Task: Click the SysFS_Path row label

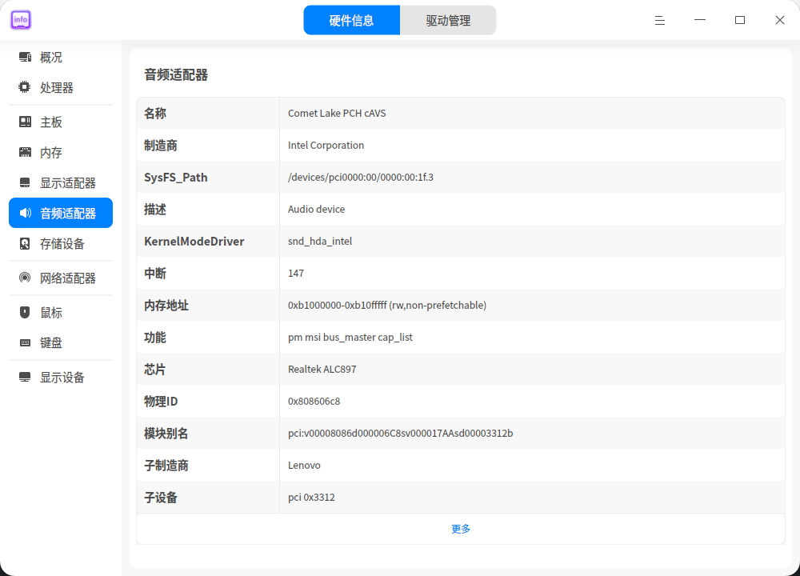Action: tap(175, 177)
